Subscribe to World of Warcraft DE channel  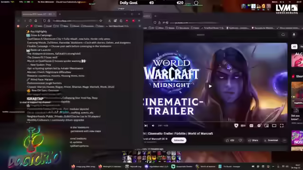pyautogui.click(x=179, y=140)
